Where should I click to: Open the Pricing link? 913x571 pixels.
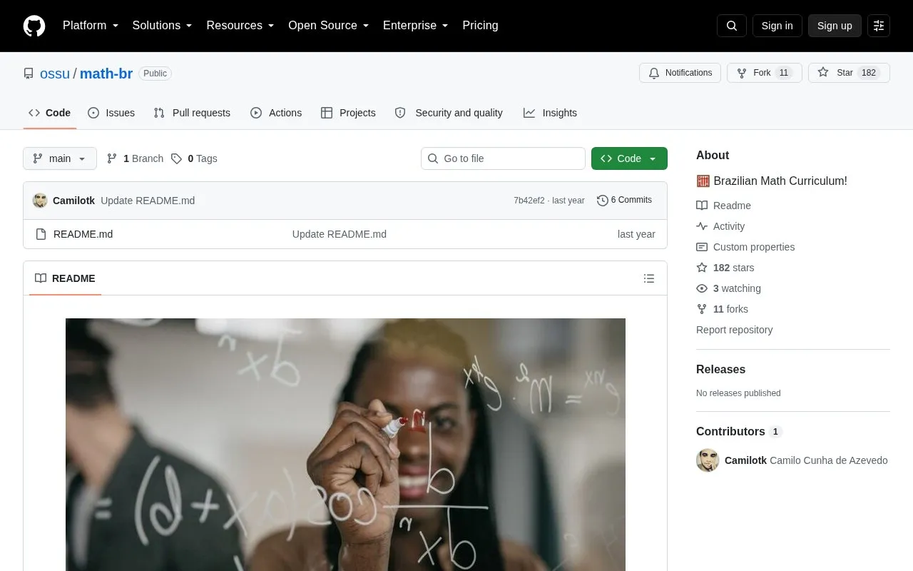pos(480,26)
